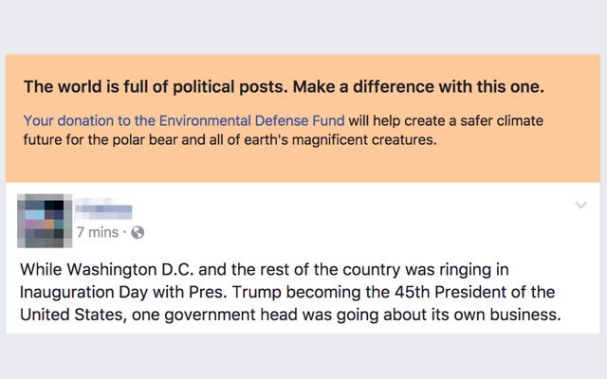Click the words 'Your donation' in blue link
The image size is (607, 379).
64,121
